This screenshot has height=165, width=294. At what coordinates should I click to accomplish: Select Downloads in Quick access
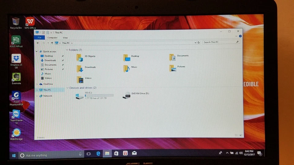[50, 61]
